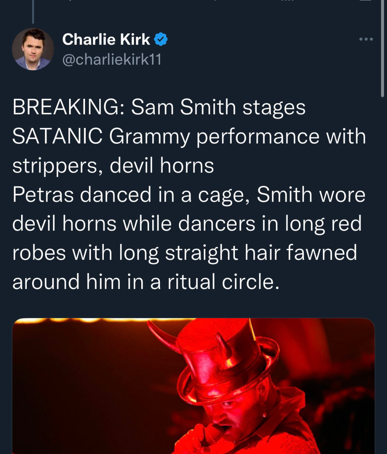The height and width of the screenshot is (454, 387).
Task: Click "Grammy performance with" in tweet
Action: 238,137
